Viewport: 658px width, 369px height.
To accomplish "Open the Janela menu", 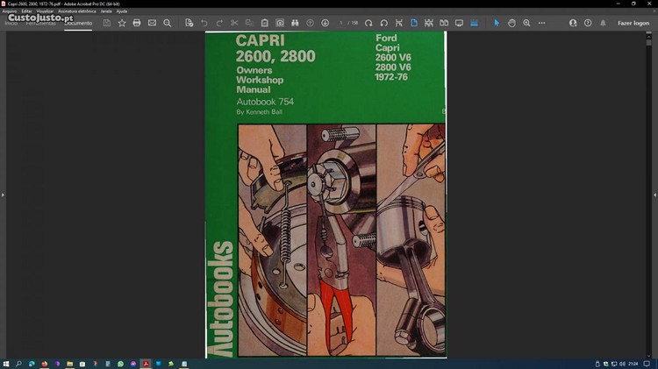I will [x=106, y=11].
